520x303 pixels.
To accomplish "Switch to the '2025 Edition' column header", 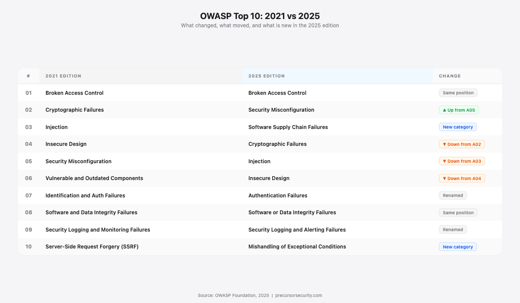I will pos(266,76).
